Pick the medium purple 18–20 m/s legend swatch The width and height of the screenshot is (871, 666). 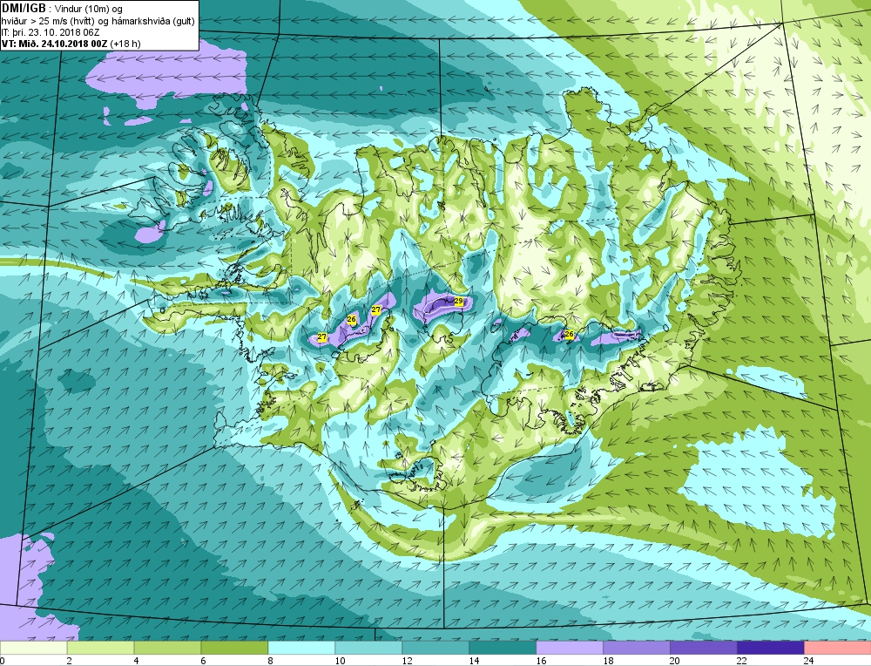(637, 648)
